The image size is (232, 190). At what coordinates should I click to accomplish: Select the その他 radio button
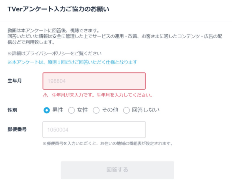[96, 110]
